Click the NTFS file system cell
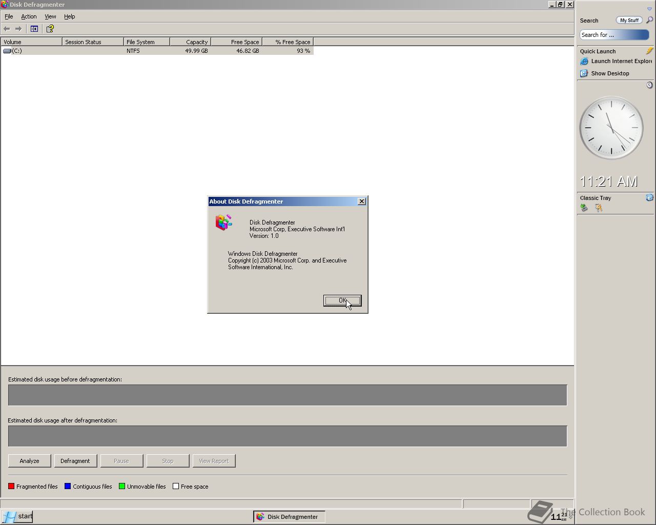The width and height of the screenshot is (656, 525). [x=133, y=51]
